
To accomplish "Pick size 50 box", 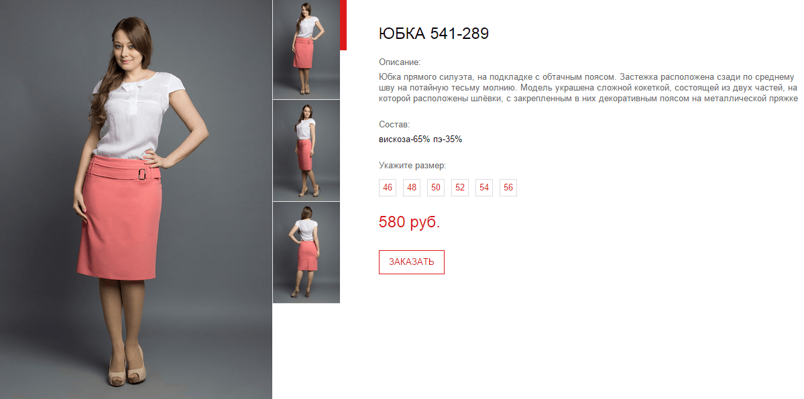I will (436, 188).
